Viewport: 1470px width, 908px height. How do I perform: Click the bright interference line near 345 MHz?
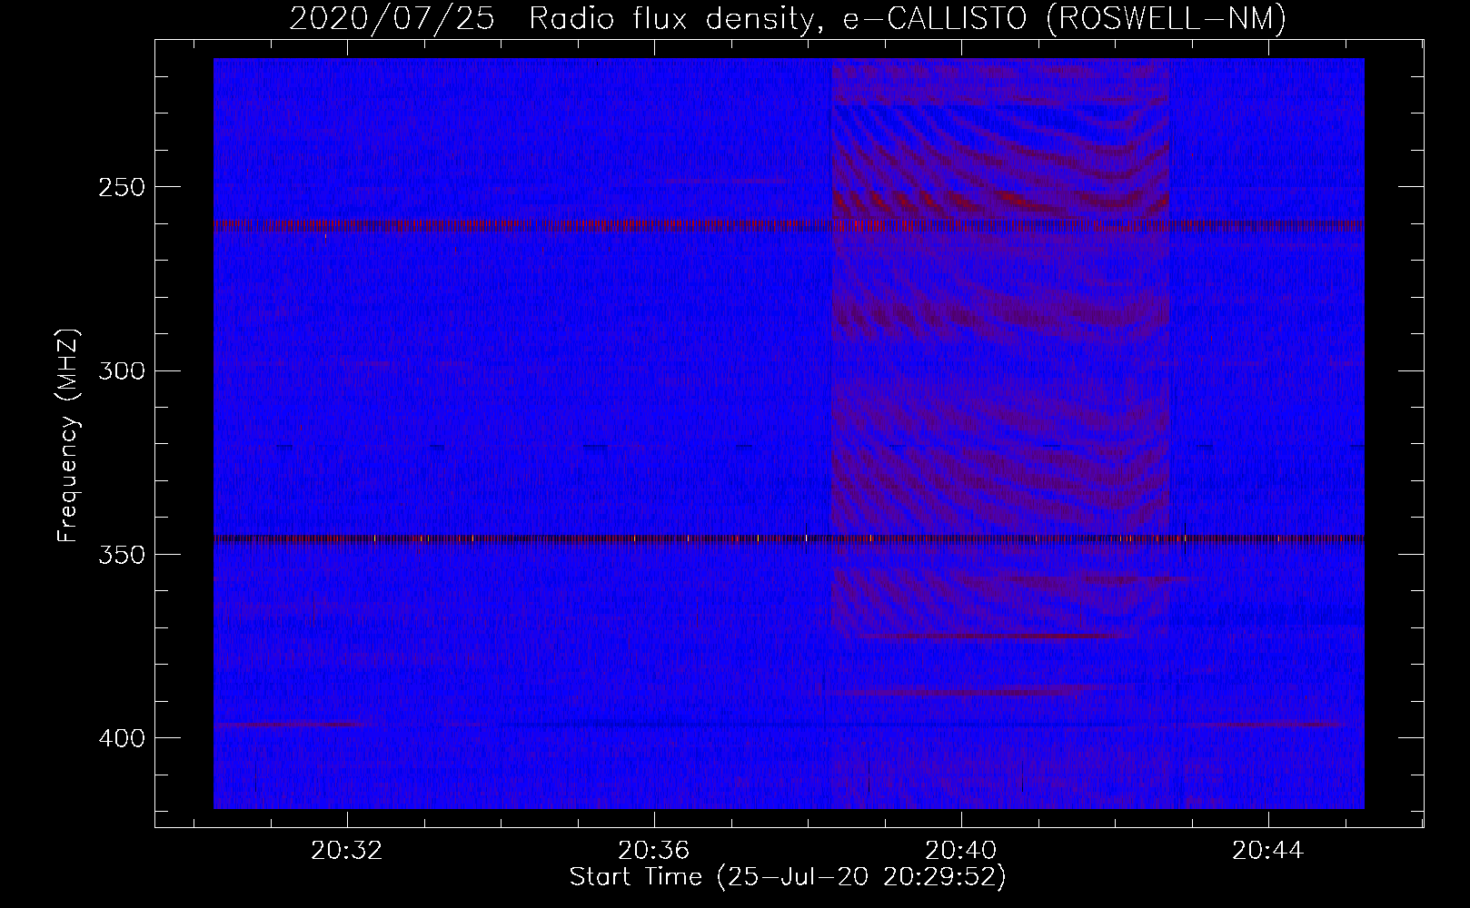[x=789, y=538]
